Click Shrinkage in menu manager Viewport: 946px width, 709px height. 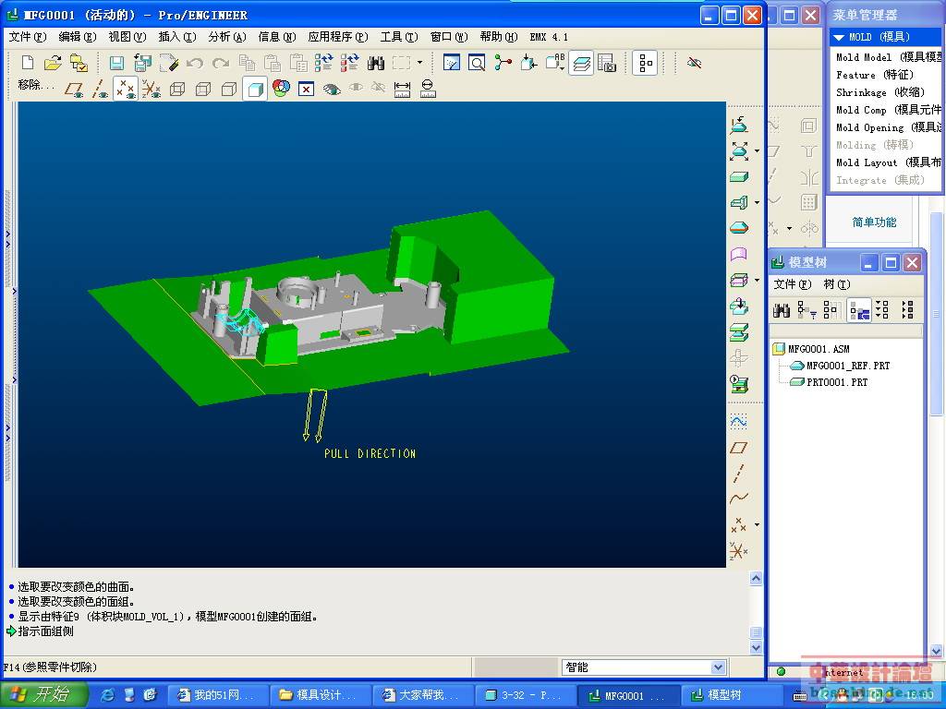(861, 92)
